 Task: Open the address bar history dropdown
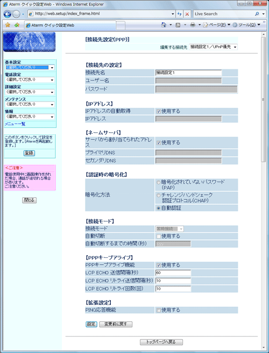(173, 14)
